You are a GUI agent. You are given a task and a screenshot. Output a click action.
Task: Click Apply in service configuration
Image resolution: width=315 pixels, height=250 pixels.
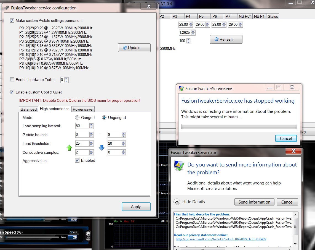pos(136,207)
